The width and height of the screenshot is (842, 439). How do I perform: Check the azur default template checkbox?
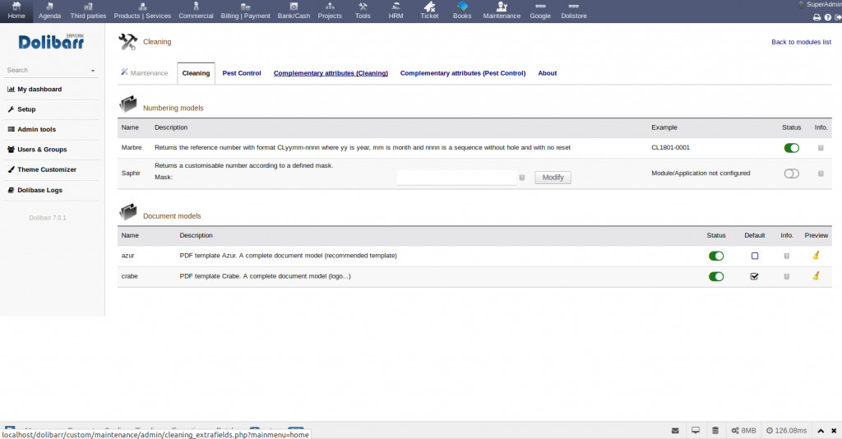click(x=754, y=256)
